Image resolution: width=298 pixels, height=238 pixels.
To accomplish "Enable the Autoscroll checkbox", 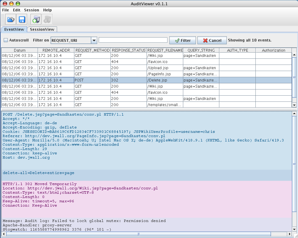I will (6, 40).
